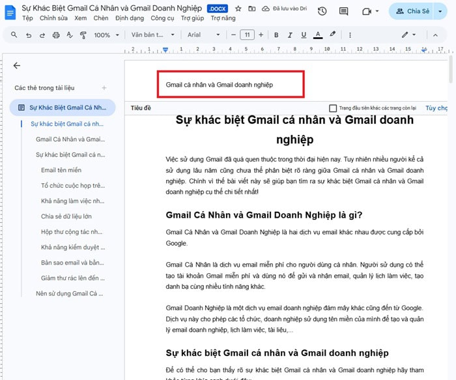Close the outline panel with back arrow
This screenshot has height=380, width=456.
(17, 65)
